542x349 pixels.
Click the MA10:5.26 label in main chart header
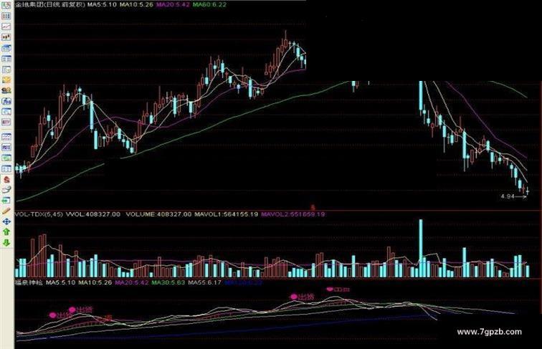pyautogui.click(x=135, y=5)
